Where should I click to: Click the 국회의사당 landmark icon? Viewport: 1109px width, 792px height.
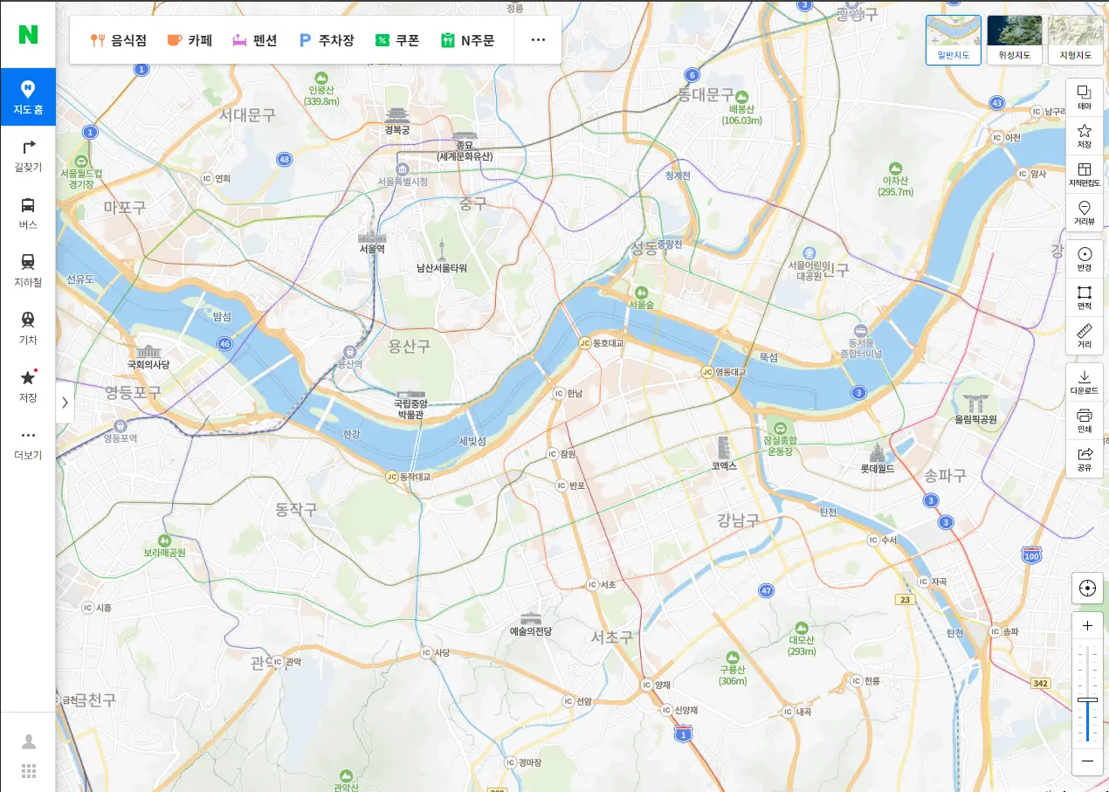coord(149,352)
